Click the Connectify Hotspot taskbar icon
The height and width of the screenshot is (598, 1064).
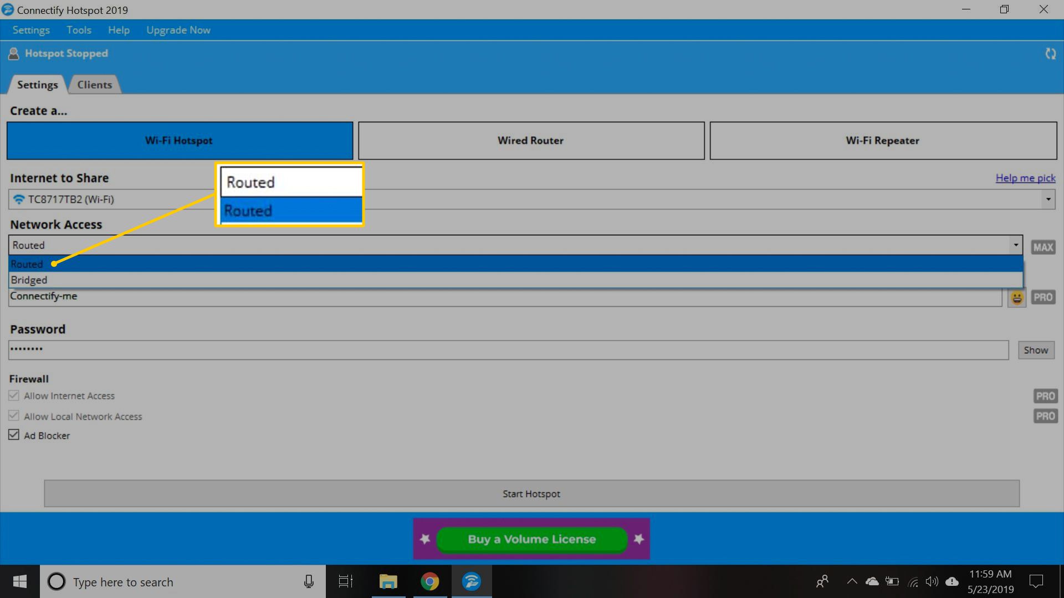pos(472,581)
